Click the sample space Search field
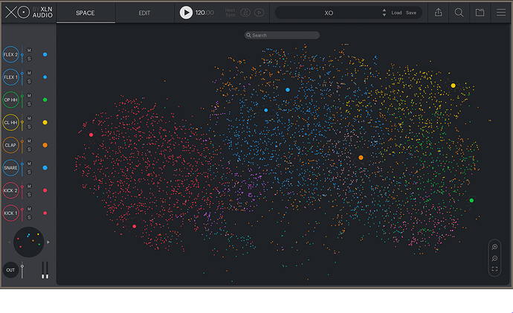This screenshot has width=513, height=313. point(282,35)
